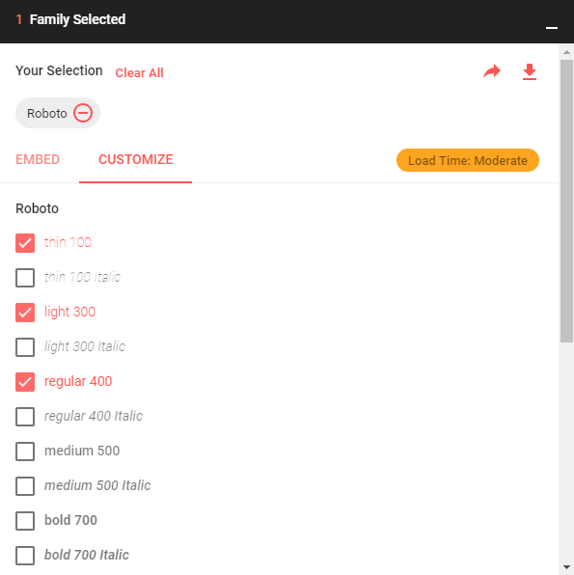Switch to the EMBED tab
574x575 pixels.
38,159
